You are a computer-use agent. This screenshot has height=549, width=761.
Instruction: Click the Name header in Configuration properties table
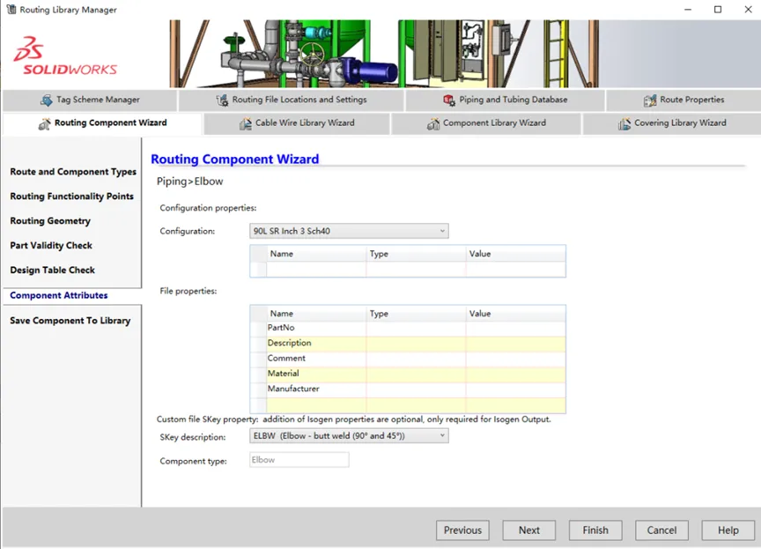pyautogui.click(x=316, y=254)
